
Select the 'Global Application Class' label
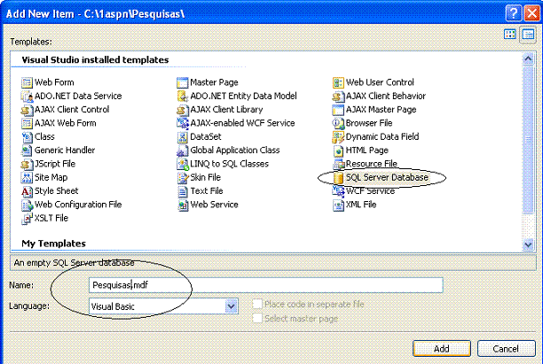(x=235, y=151)
